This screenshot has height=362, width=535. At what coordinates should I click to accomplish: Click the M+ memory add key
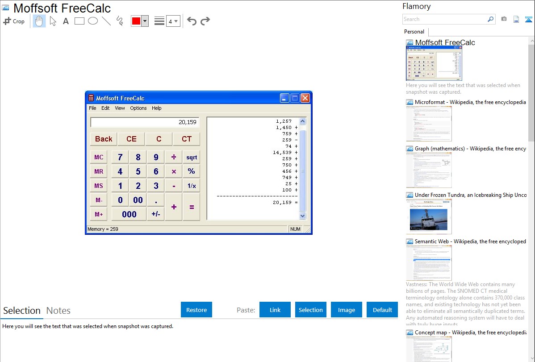point(99,215)
